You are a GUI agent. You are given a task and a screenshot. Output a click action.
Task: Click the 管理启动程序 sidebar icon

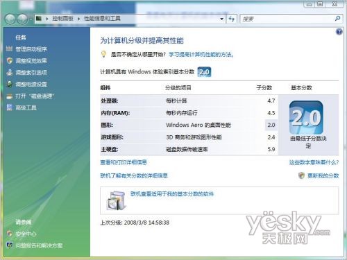(9, 49)
